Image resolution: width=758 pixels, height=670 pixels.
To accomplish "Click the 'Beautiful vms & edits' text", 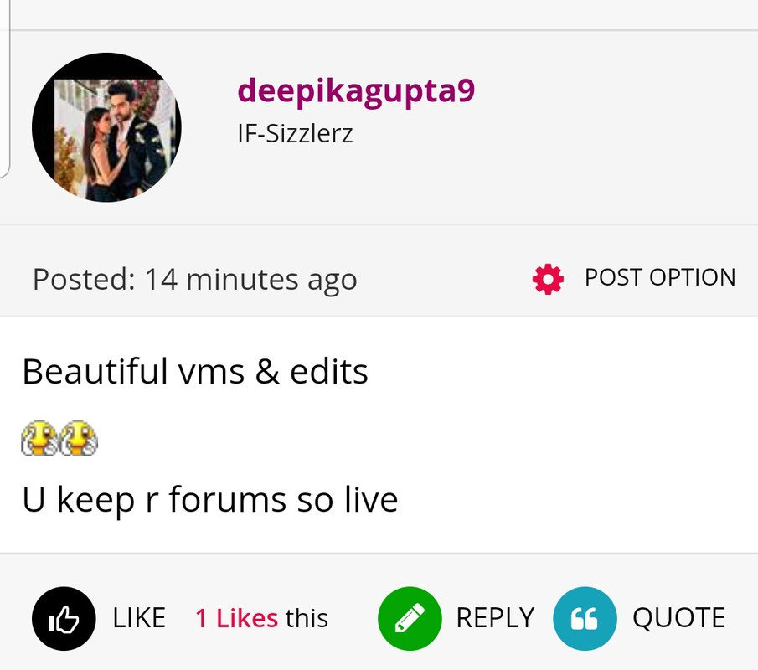I will (x=195, y=372).
